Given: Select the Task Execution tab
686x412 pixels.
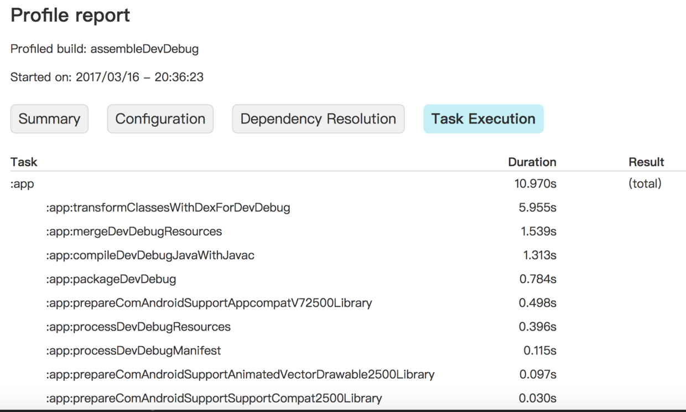Looking at the screenshot, I should coord(483,119).
